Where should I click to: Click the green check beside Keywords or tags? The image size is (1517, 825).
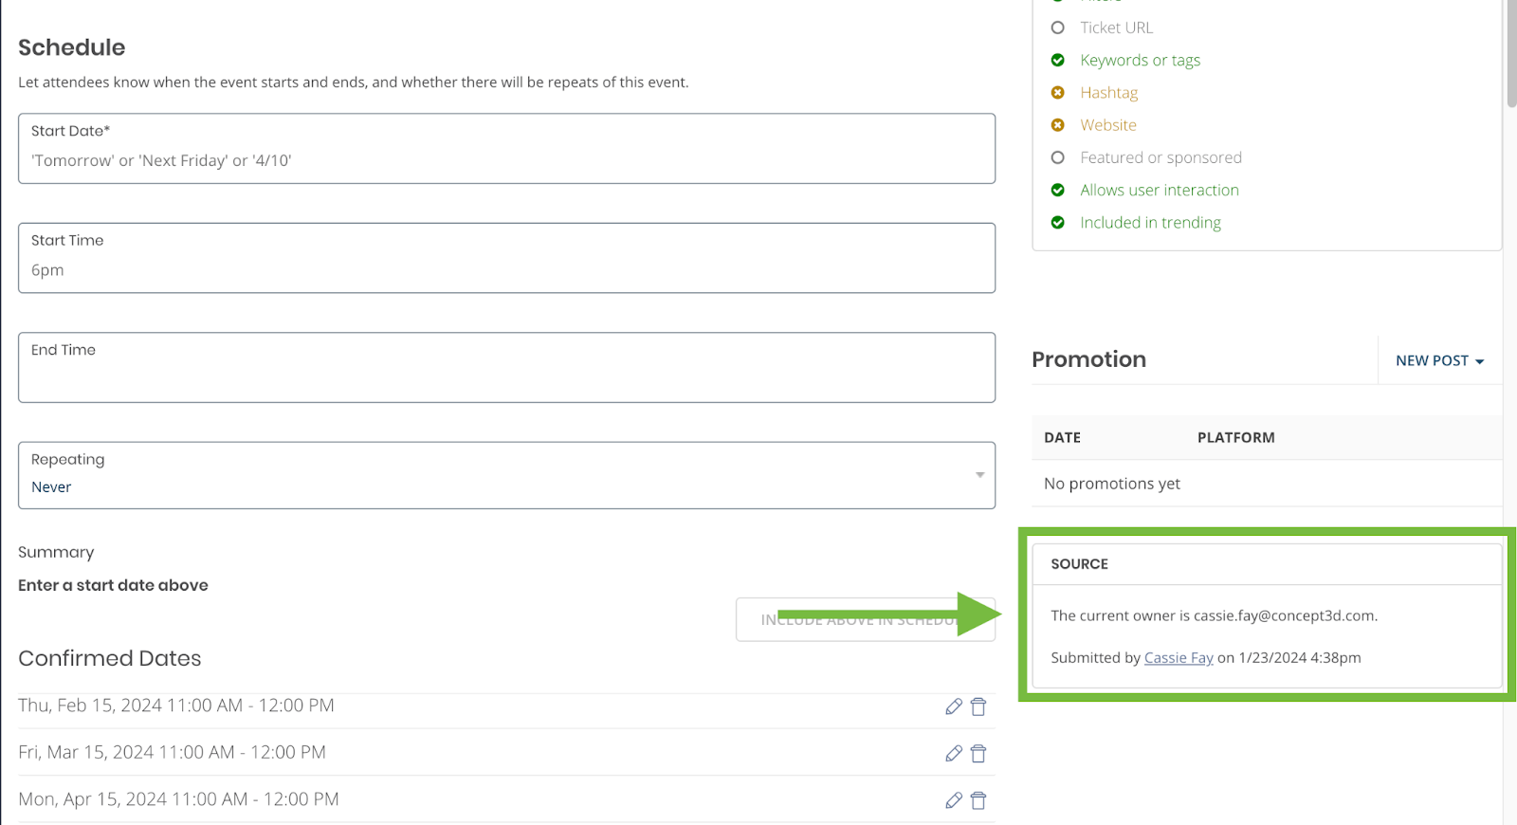1057,60
